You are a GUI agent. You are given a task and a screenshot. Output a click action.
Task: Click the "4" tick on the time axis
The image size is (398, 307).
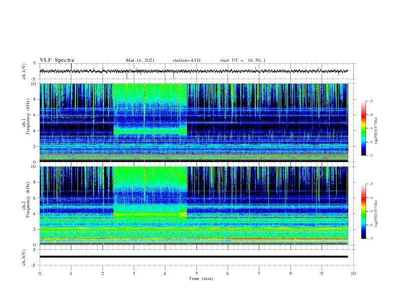pos(165,273)
